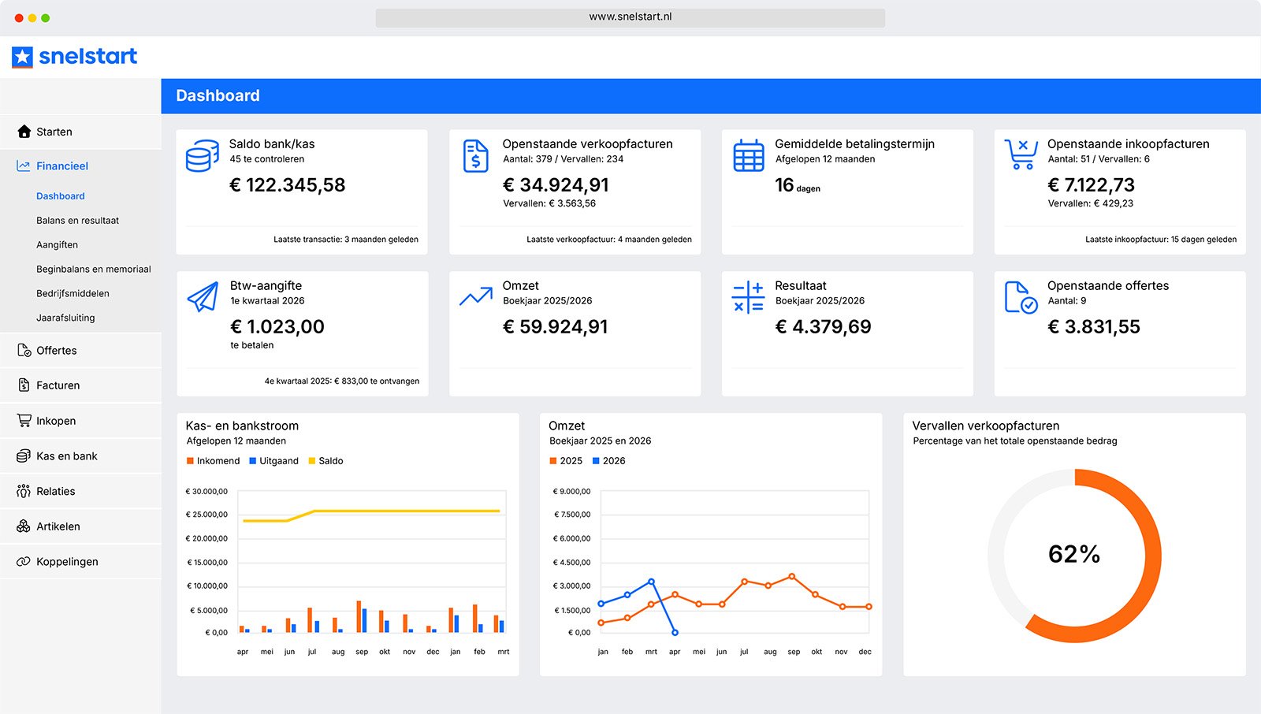Click the Btw-aangifte paper plane icon

(x=203, y=297)
